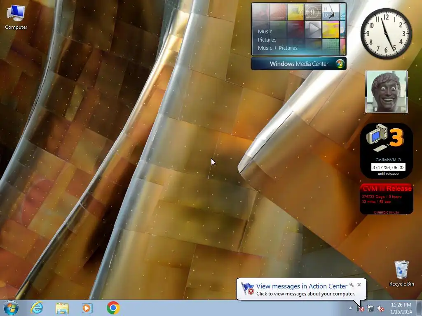Open the Recycle Bin icon
422x316 pixels.
[x=401, y=273]
